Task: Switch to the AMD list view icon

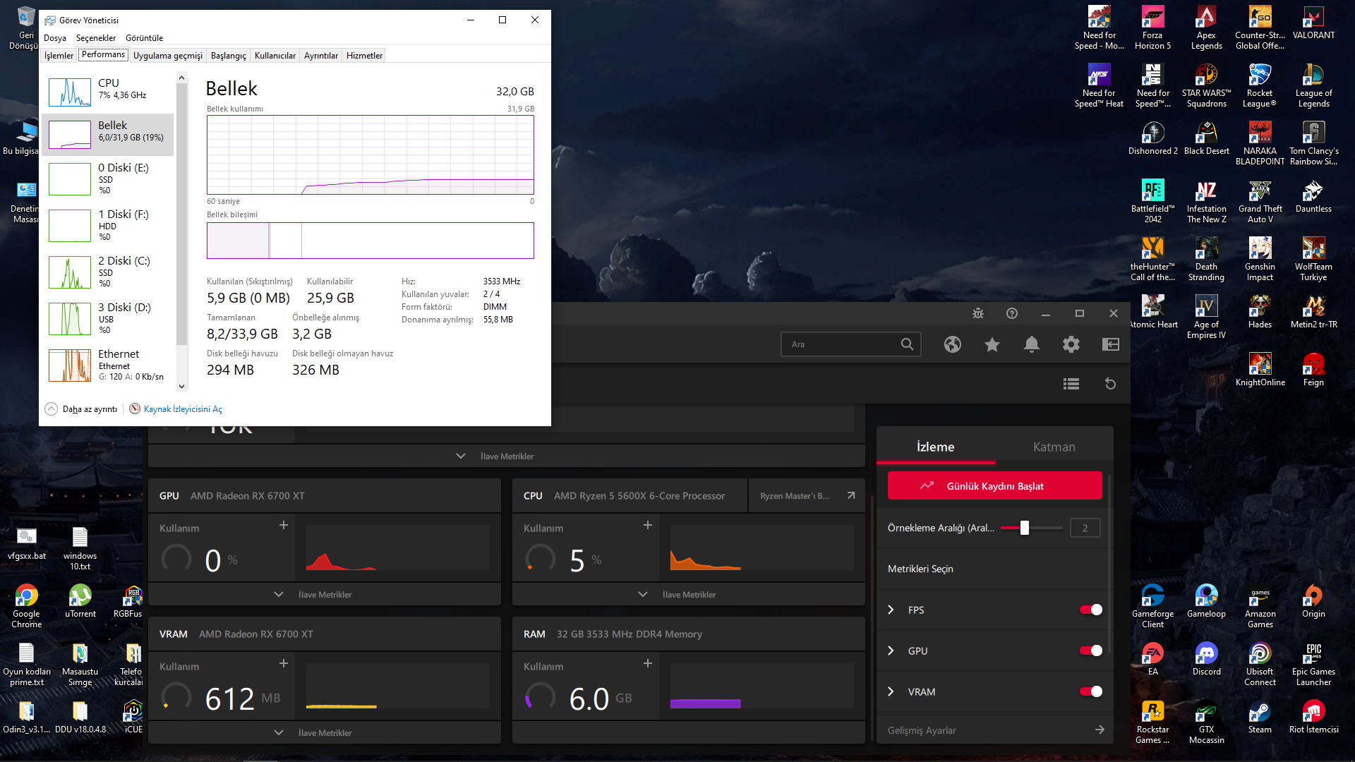Action: [x=1071, y=384]
